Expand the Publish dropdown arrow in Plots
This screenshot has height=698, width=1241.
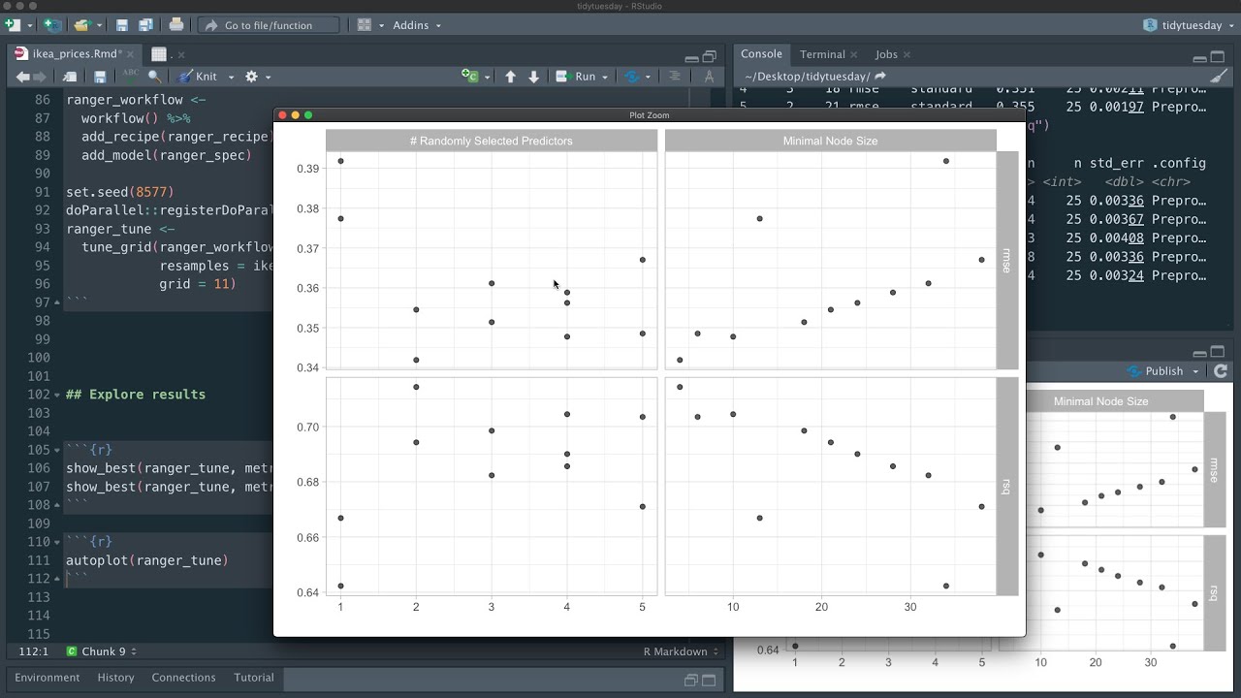click(x=1196, y=372)
